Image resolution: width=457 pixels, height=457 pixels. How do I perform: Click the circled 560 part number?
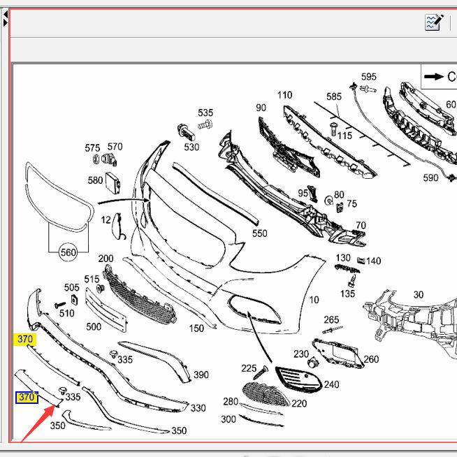pyautogui.click(x=68, y=252)
